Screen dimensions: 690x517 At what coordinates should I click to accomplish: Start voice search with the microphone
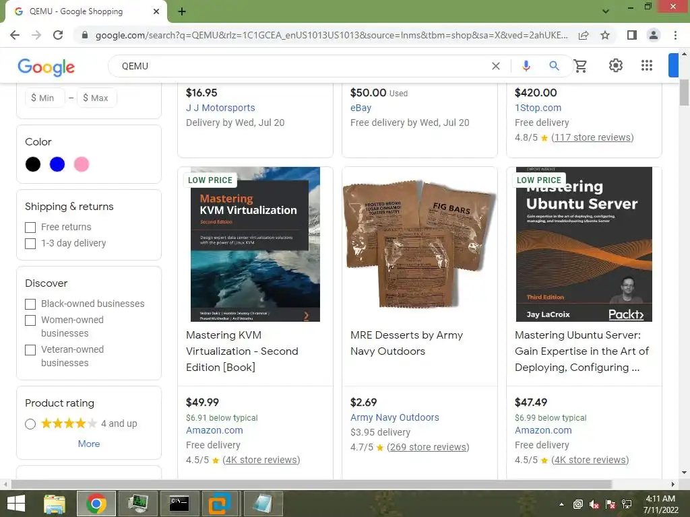pyautogui.click(x=526, y=66)
